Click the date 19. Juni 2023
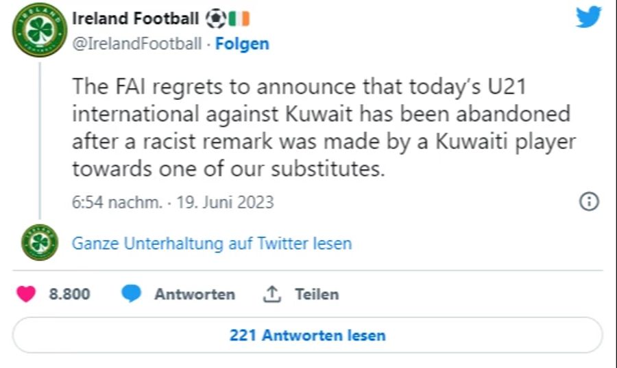The image size is (617, 368). [x=225, y=202]
